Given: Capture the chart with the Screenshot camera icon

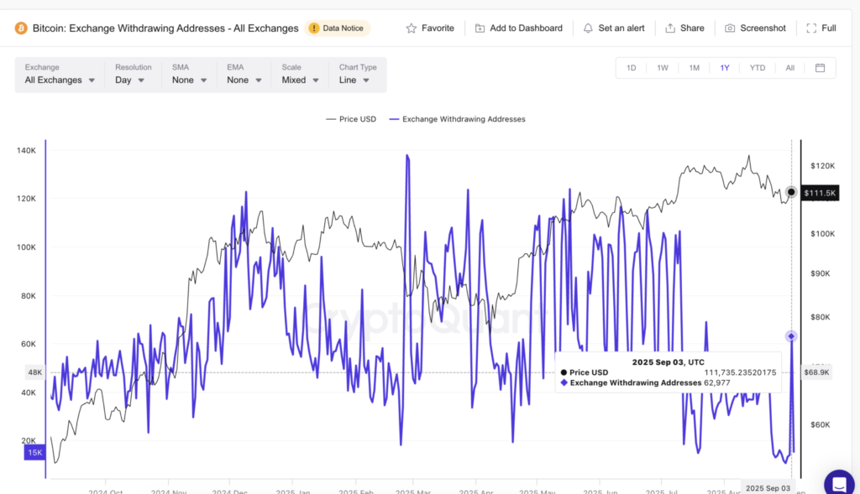Looking at the screenshot, I should tap(729, 28).
